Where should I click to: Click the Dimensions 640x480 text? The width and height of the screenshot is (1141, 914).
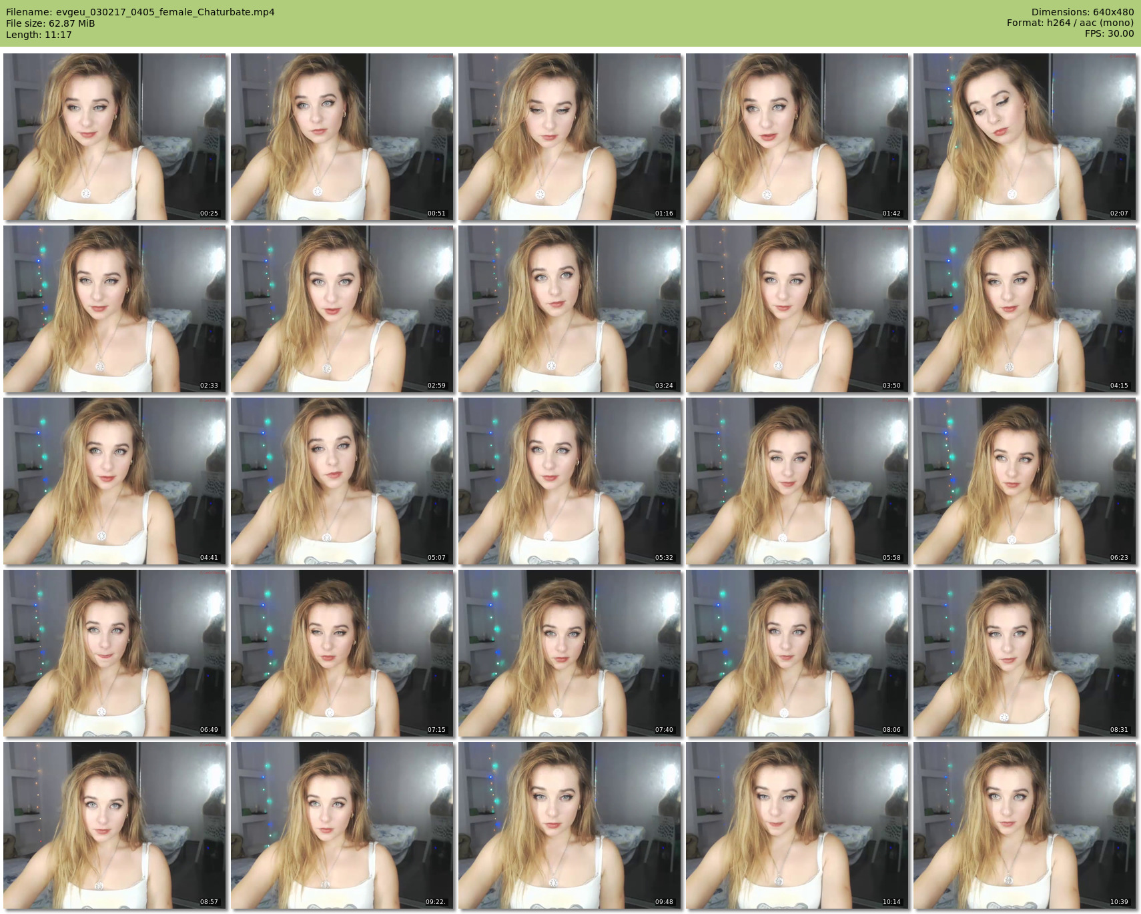tap(1082, 12)
